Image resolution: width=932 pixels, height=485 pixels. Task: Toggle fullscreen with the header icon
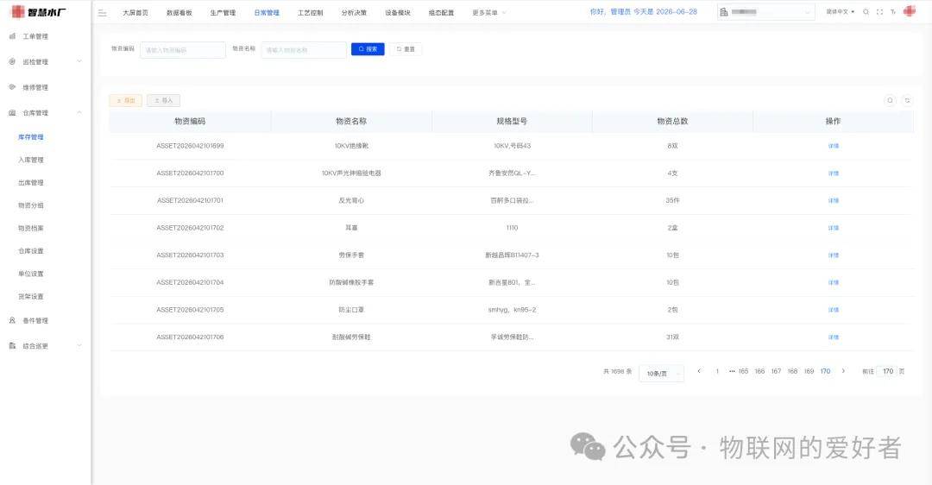point(879,12)
